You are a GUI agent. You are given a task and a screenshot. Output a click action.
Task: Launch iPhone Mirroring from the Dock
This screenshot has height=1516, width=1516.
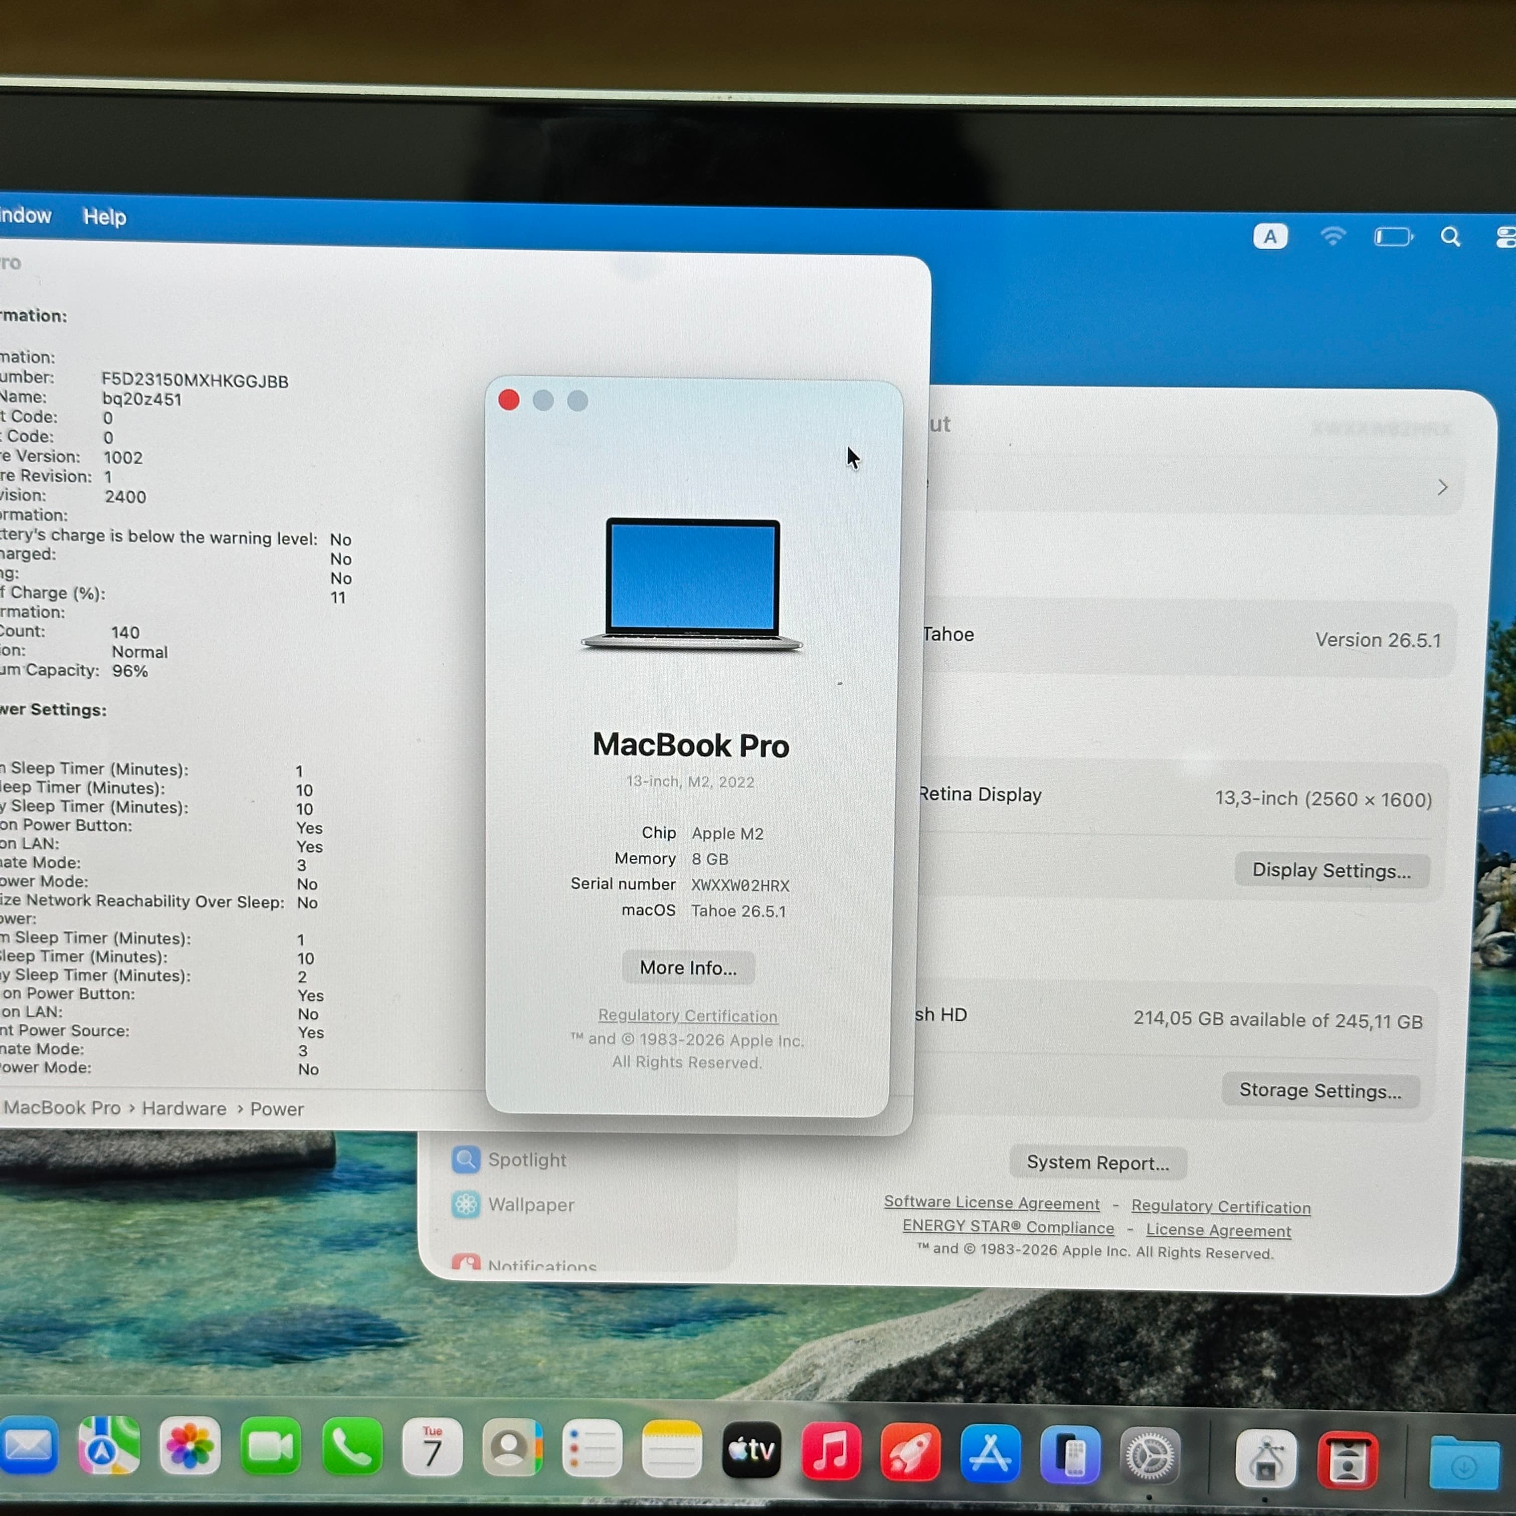1071,1455
